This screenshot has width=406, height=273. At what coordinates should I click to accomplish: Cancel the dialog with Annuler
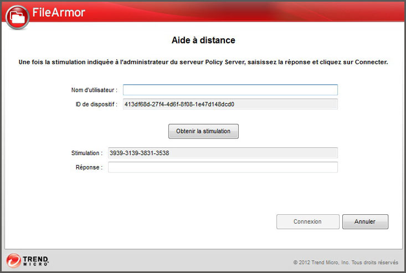tap(365, 222)
